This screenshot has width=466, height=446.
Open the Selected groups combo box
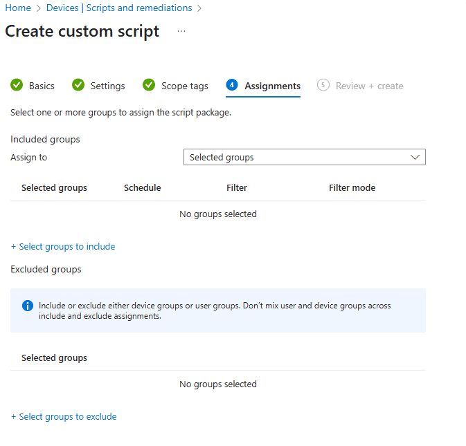point(298,158)
